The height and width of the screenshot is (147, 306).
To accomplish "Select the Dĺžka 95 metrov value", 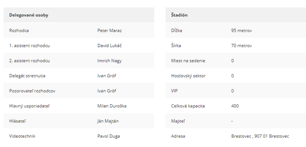I will point(242,31).
